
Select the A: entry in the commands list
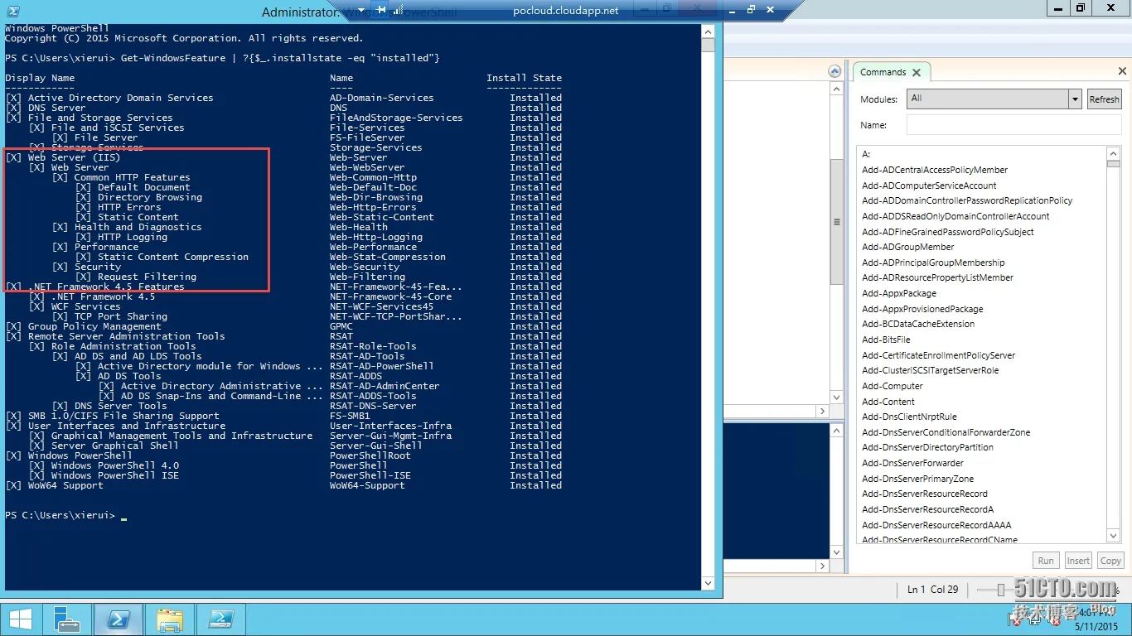click(866, 154)
